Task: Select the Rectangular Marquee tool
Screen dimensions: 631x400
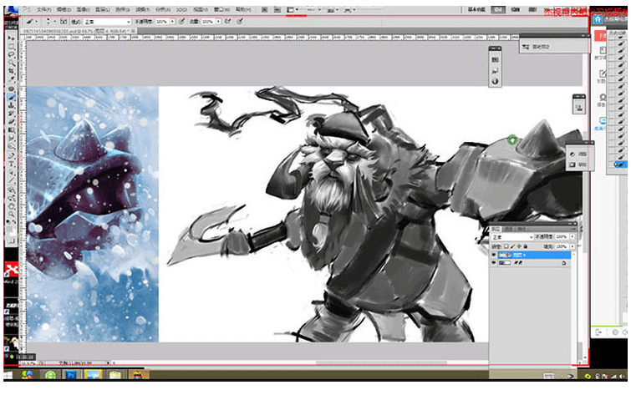Action: [x=11, y=46]
